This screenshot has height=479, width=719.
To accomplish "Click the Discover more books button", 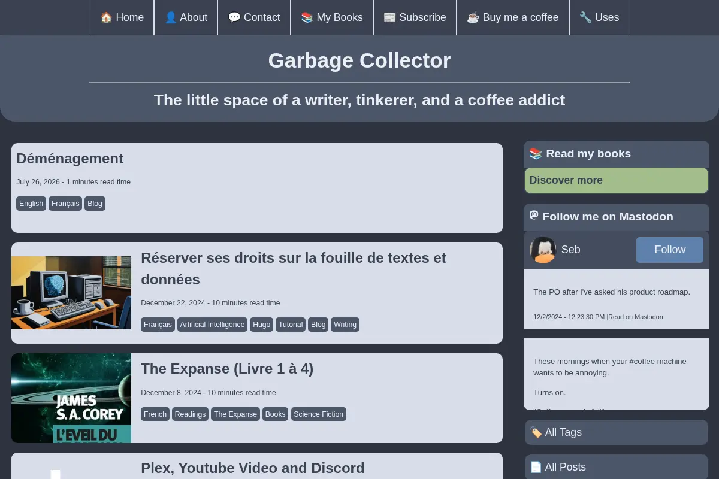I will pyautogui.click(x=617, y=180).
